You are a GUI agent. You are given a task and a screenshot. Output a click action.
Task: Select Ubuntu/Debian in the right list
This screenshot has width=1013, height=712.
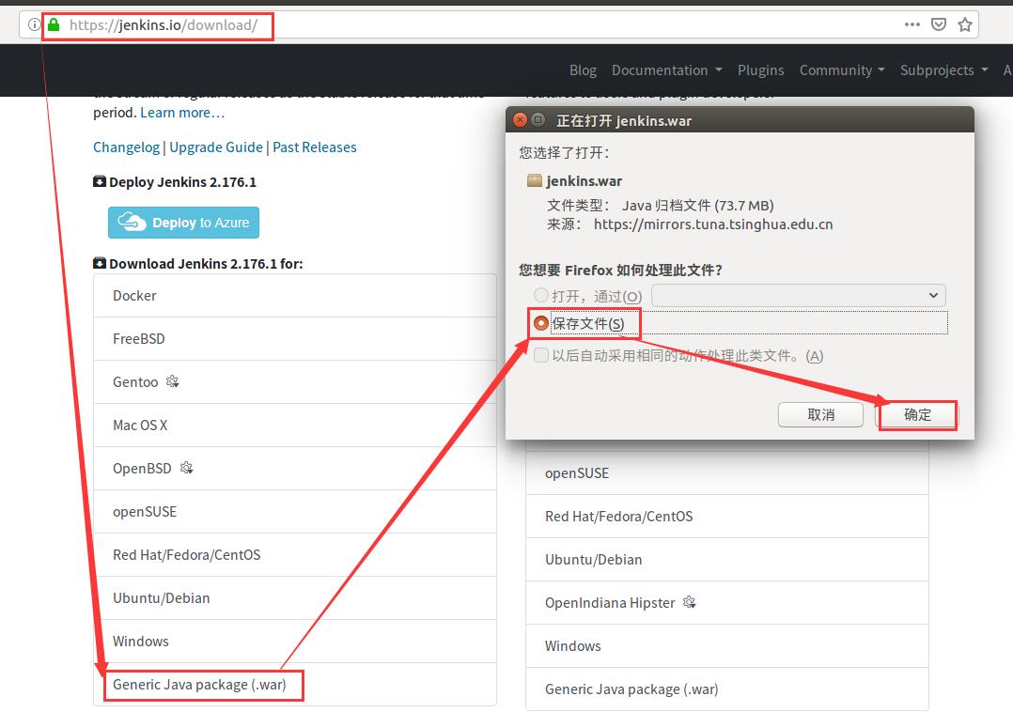(726, 560)
